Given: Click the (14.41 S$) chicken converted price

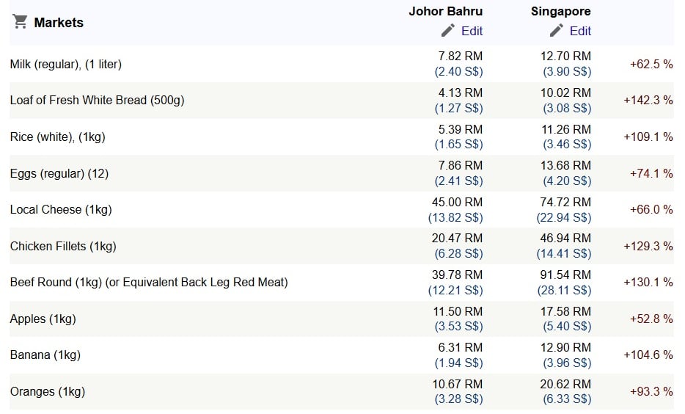Looking at the screenshot, I should (x=564, y=253).
